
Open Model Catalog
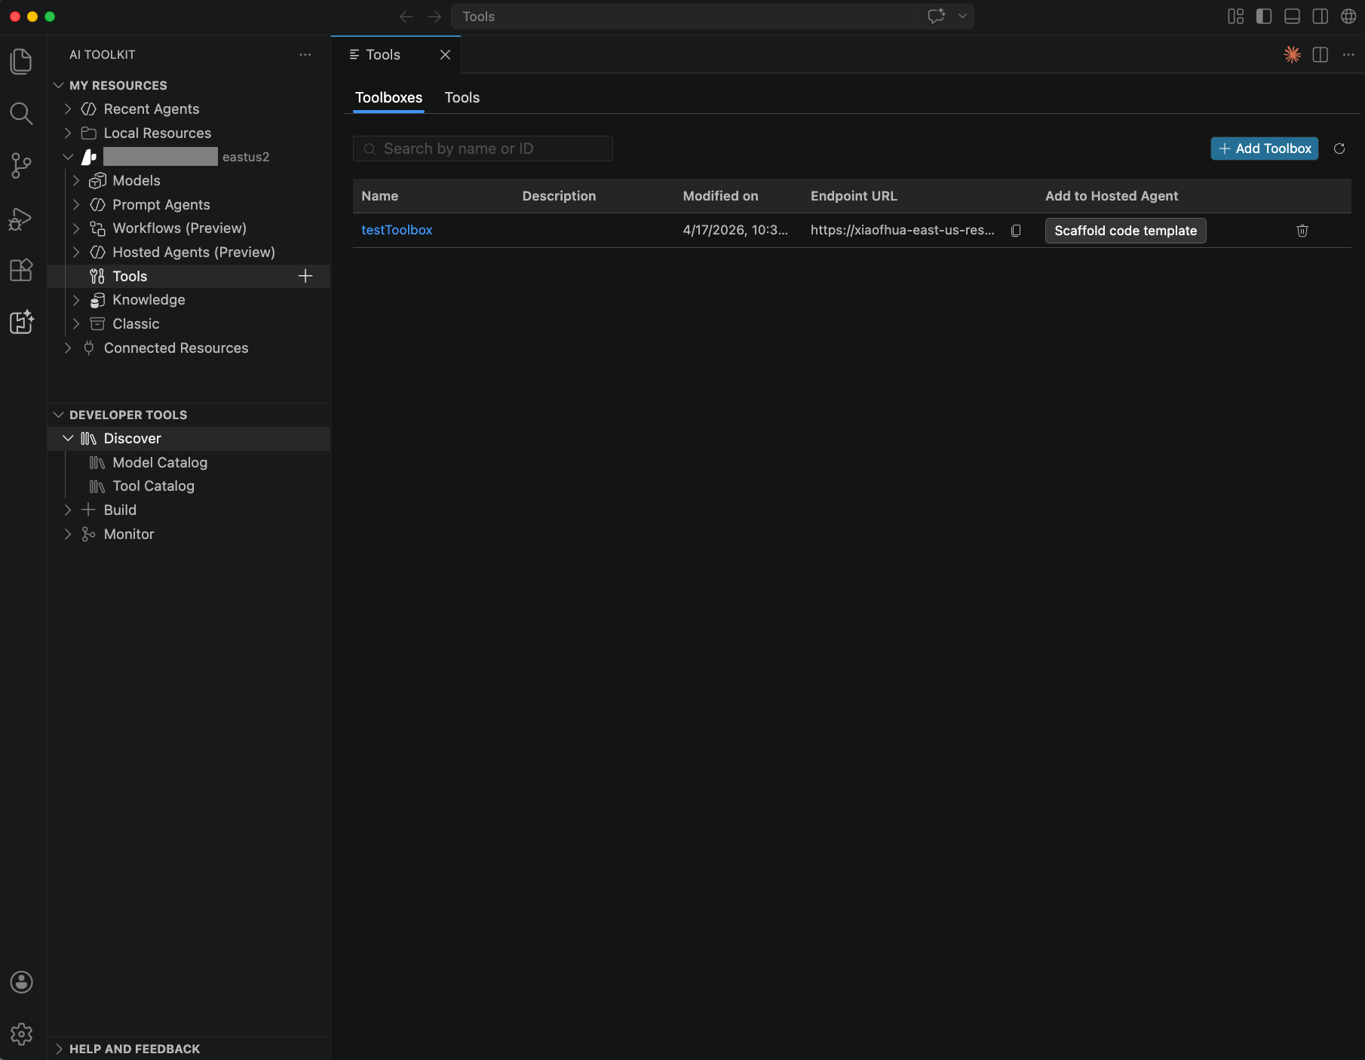160,463
